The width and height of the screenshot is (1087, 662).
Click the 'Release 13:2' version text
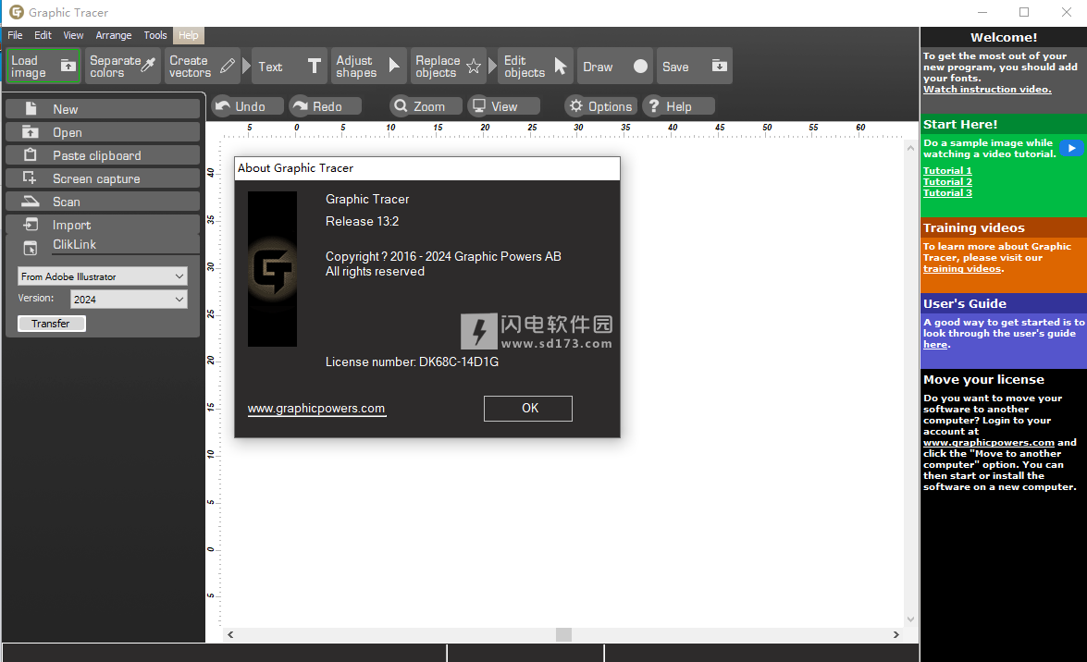(x=363, y=222)
